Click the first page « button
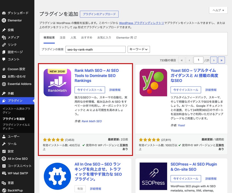 (182, 60)
